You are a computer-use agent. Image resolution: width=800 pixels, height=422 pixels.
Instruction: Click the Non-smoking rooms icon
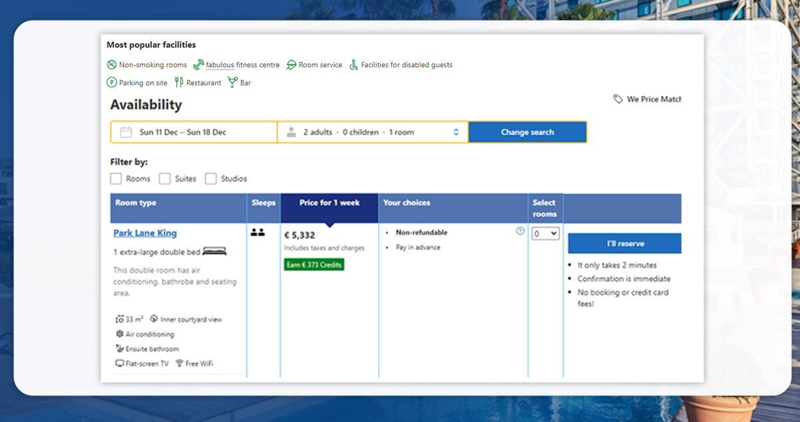click(112, 65)
